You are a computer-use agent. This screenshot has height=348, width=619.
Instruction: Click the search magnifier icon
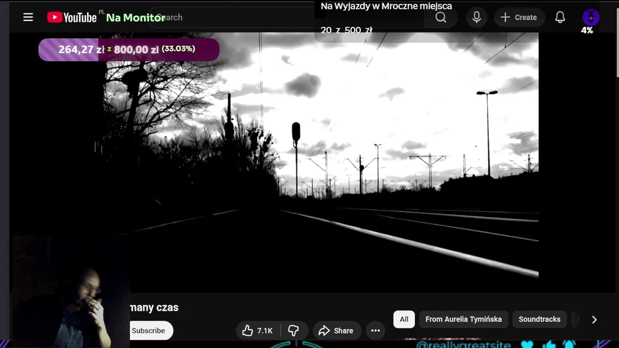pos(441,17)
